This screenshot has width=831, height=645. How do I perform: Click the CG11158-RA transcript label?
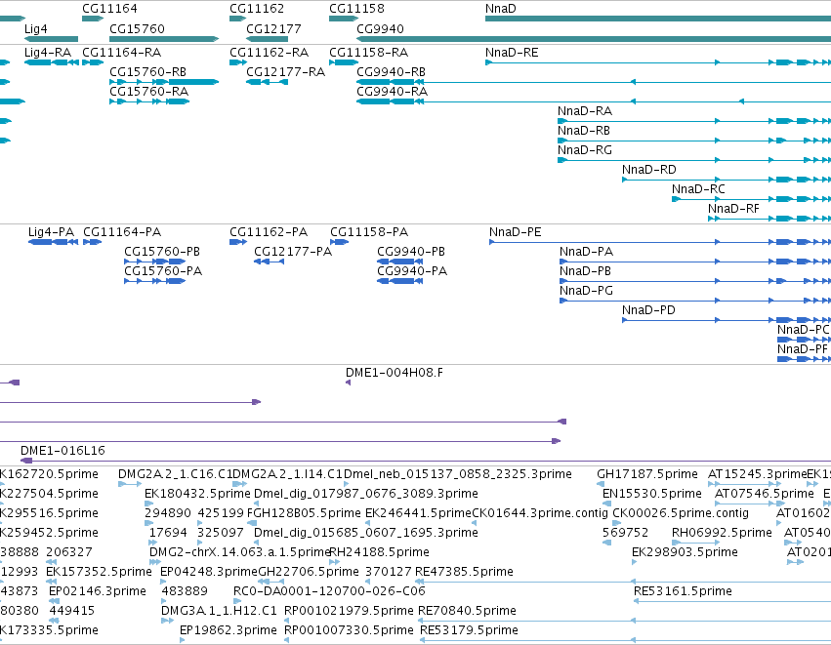[x=368, y=53]
